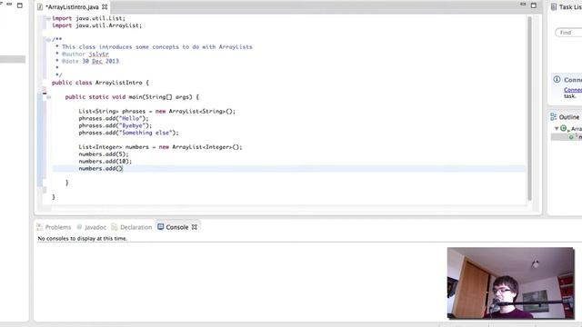
Task: Click the Declaration view icon
Action: pos(115,227)
